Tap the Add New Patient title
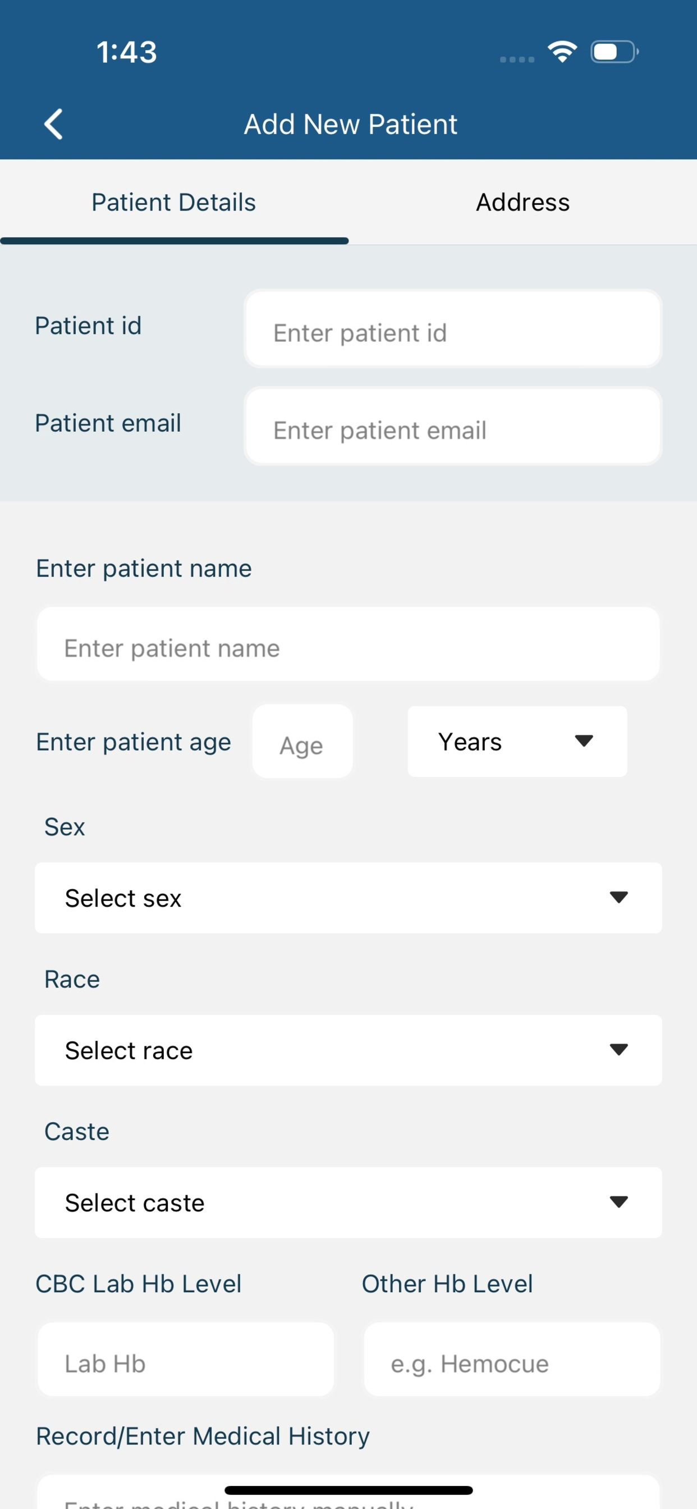The width and height of the screenshot is (697, 1509). pos(350,124)
